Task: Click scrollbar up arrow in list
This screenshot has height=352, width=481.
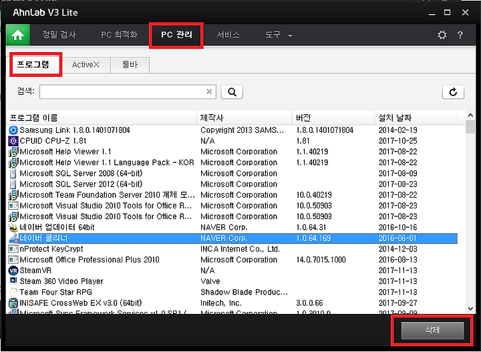Action: tap(470, 116)
